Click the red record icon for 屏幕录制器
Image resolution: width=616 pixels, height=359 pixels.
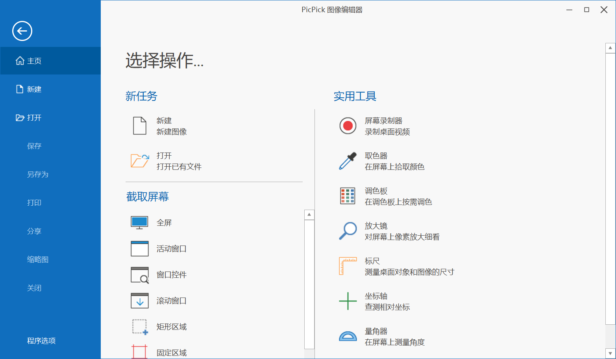click(x=348, y=126)
